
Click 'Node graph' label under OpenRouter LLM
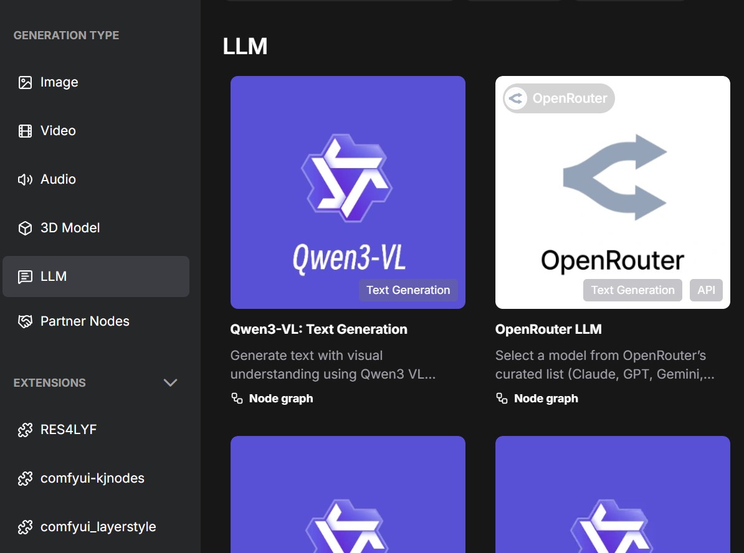[546, 399]
